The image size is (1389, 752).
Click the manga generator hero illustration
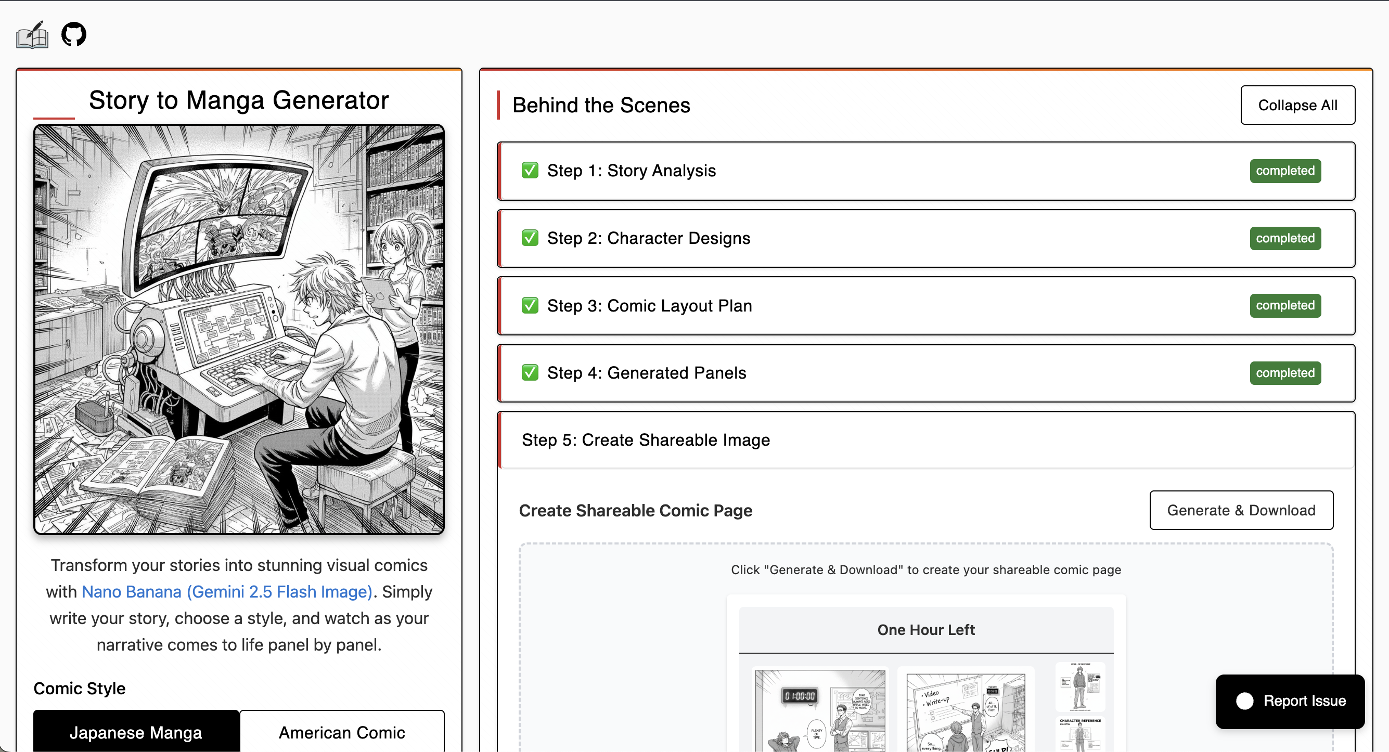tap(239, 329)
